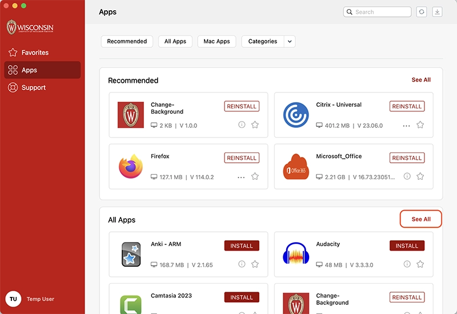
Task: Reinstall Change-Background in All Apps
Action: [x=407, y=297]
